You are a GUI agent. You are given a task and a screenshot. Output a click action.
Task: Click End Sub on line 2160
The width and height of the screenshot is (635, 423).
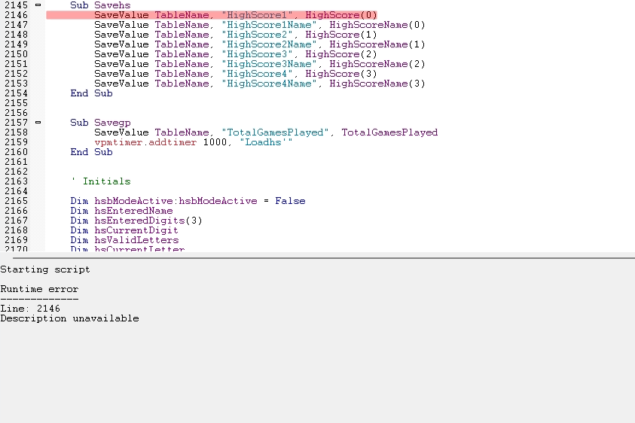(92, 152)
